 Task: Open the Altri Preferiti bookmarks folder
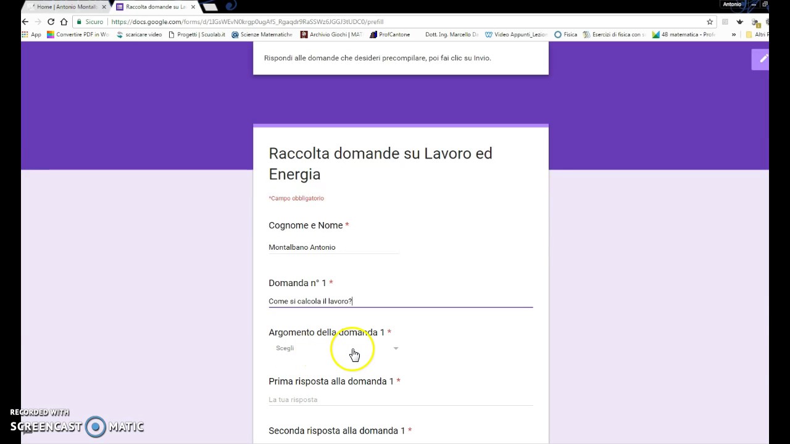tap(757, 35)
